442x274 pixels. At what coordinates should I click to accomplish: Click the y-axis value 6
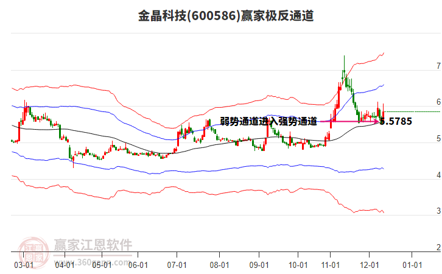(x=438, y=102)
